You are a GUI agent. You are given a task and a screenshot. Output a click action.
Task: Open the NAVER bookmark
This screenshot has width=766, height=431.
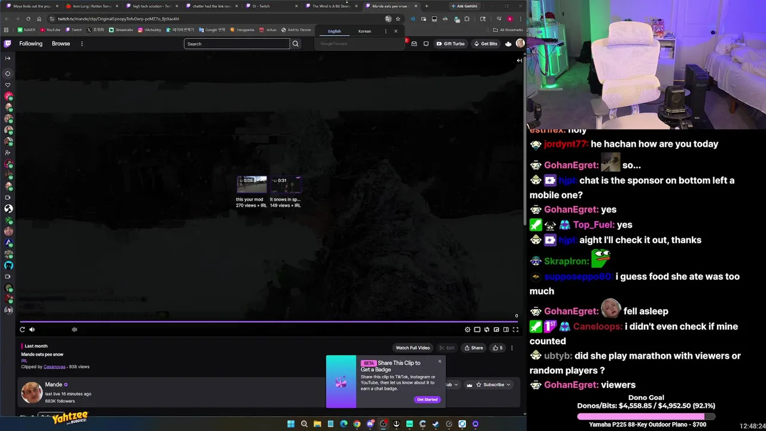26,30
